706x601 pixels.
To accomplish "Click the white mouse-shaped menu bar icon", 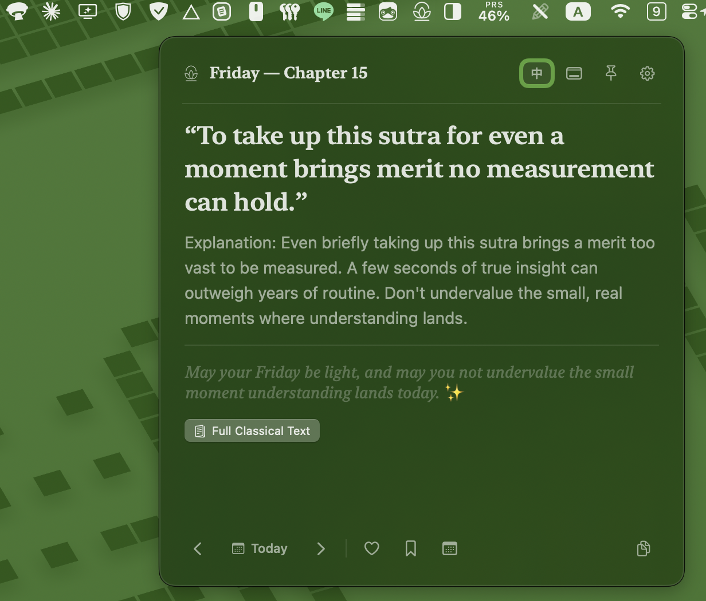I will click(x=256, y=11).
